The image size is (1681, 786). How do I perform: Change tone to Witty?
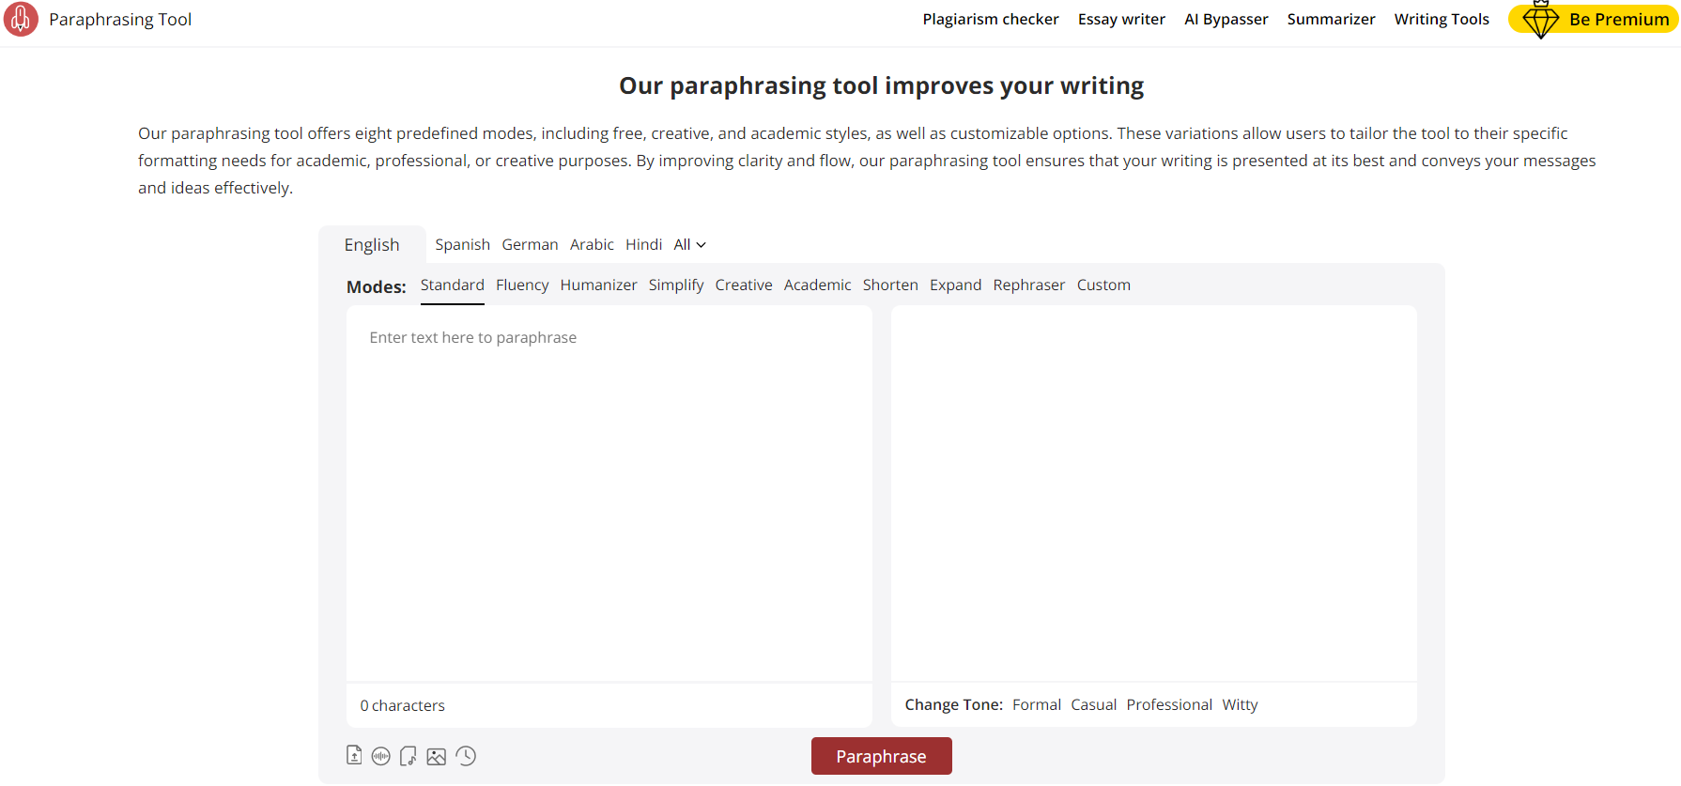[x=1239, y=705]
